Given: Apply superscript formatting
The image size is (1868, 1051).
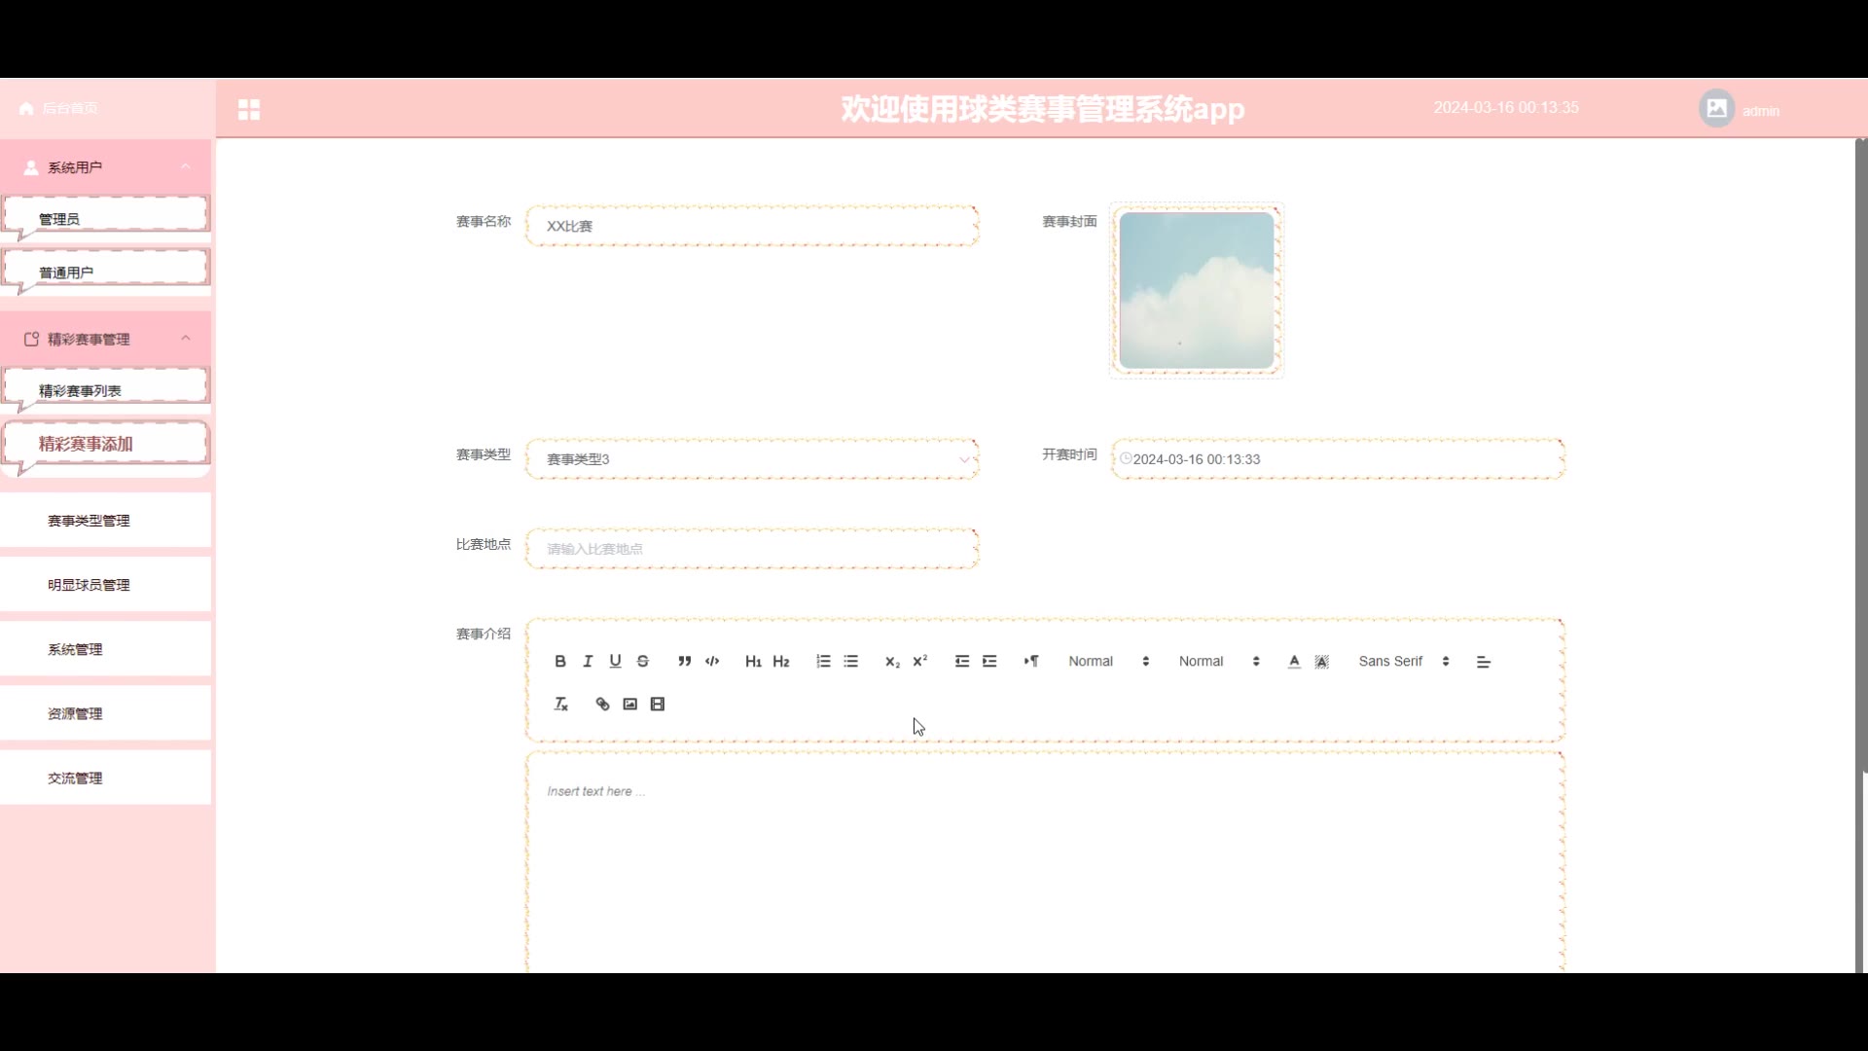Looking at the screenshot, I should point(919,661).
